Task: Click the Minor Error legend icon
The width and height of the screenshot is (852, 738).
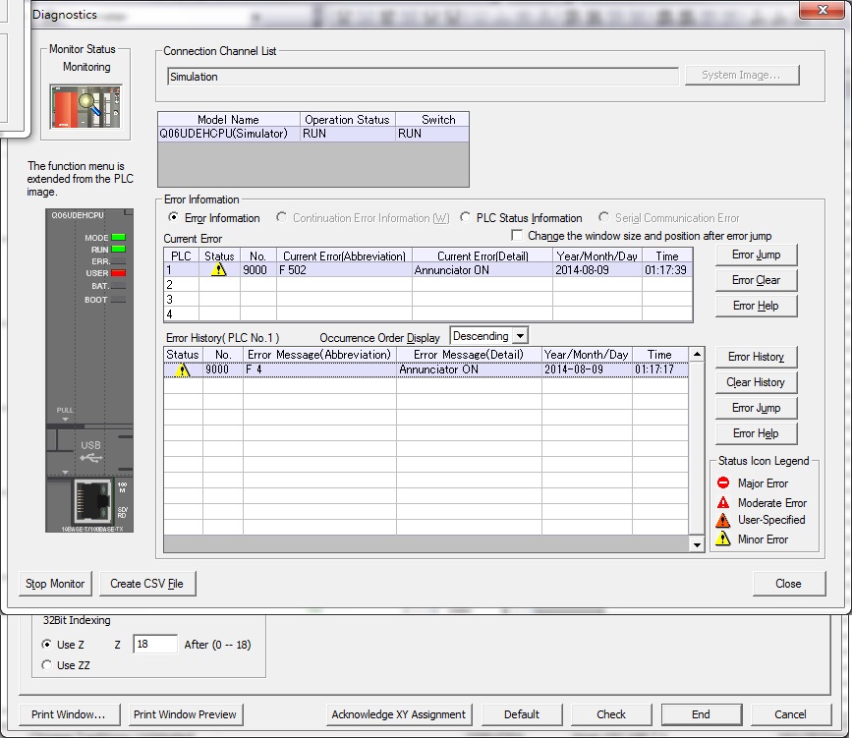Action: 723,539
